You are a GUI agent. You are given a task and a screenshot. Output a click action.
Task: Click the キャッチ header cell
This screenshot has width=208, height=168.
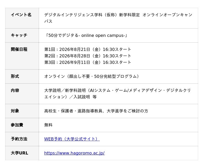click(x=22, y=35)
